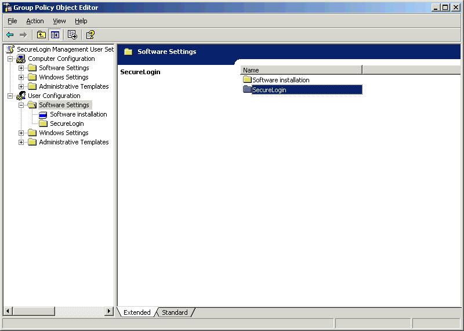Click the Back arrow toolbar icon
The image size is (464, 331).
pos(10,35)
